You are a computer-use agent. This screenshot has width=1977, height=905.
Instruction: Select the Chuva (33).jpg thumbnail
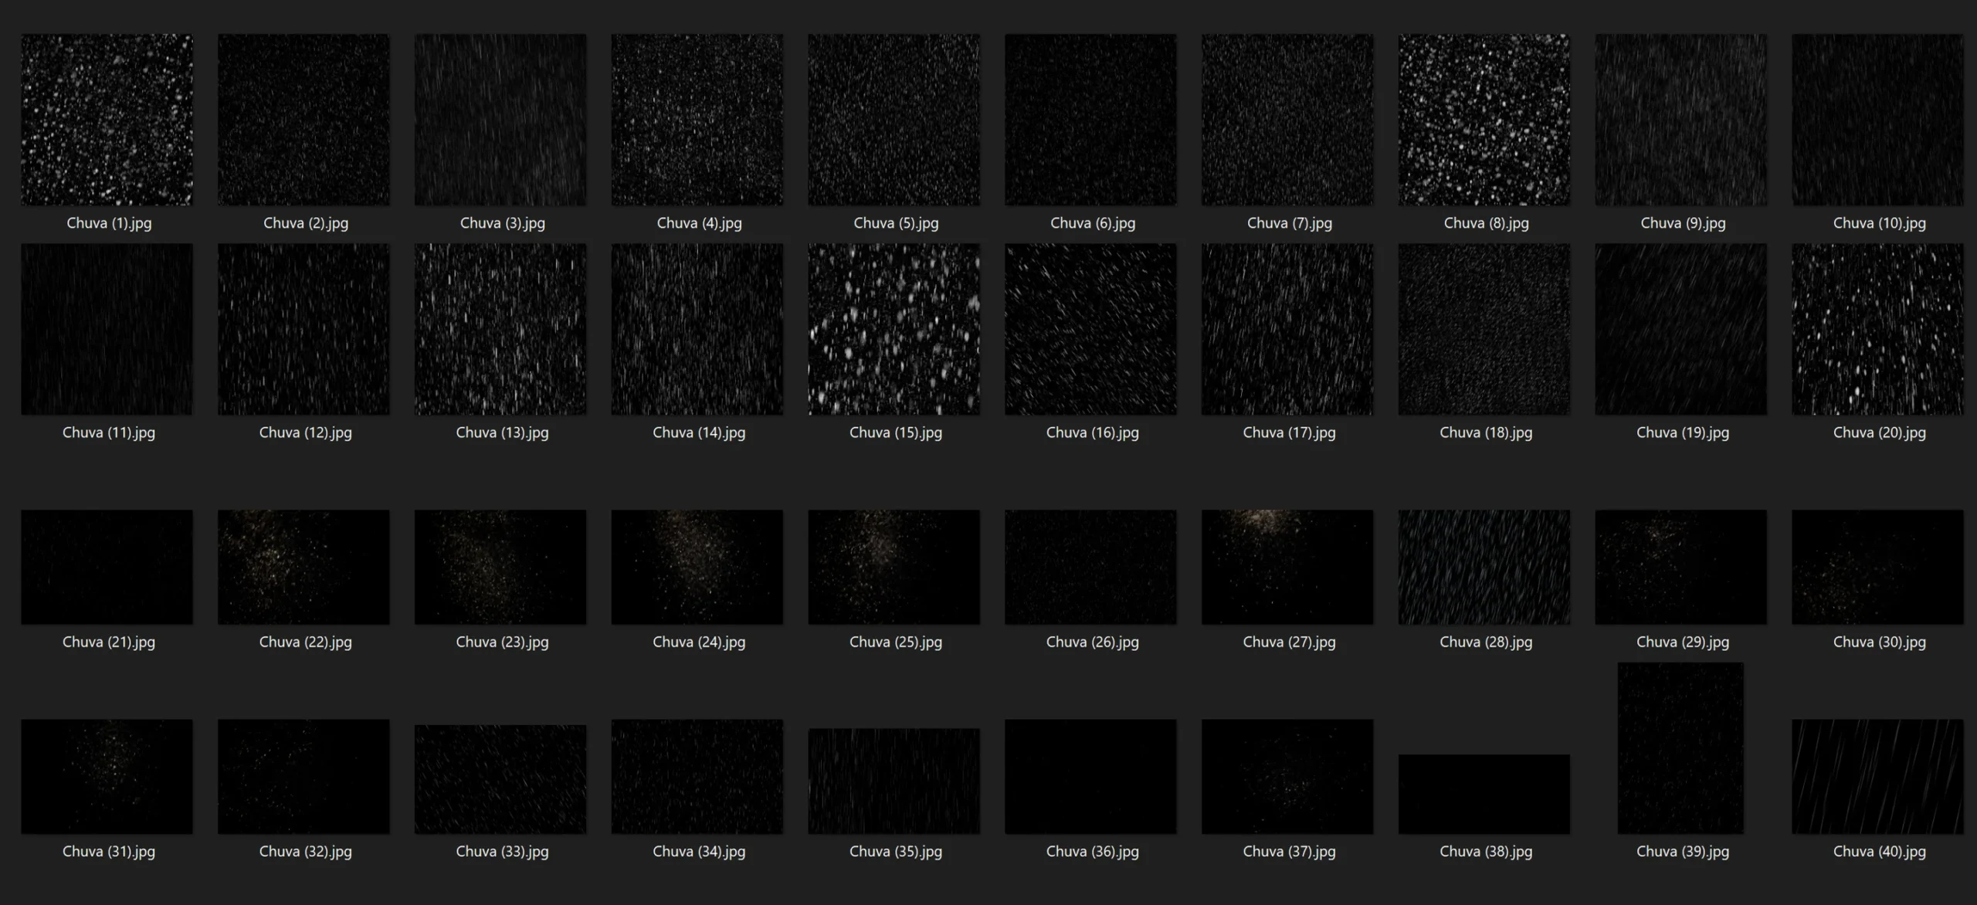click(500, 778)
